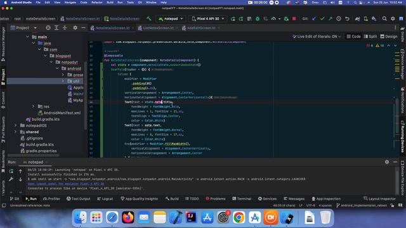Click Collapse All in Project panel
The width and height of the screenshot is (406, 228).
point(65,28)
